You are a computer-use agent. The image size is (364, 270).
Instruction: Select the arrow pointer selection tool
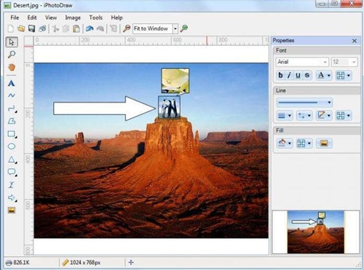tap(12, 42)
